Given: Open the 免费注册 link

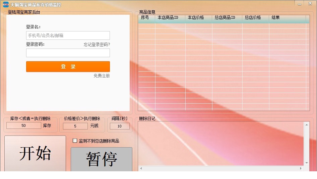Looking at the screenshot, I should pyautogui.click(x=102, y=76).
